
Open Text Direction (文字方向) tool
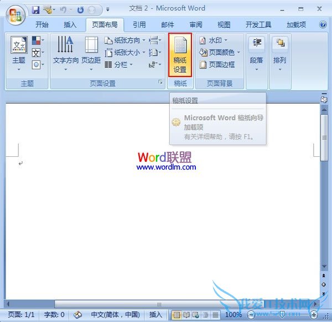coord(66,54)
